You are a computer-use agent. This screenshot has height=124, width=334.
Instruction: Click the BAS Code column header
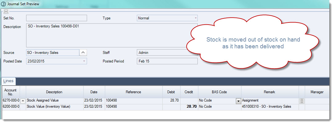click(219, 92)
